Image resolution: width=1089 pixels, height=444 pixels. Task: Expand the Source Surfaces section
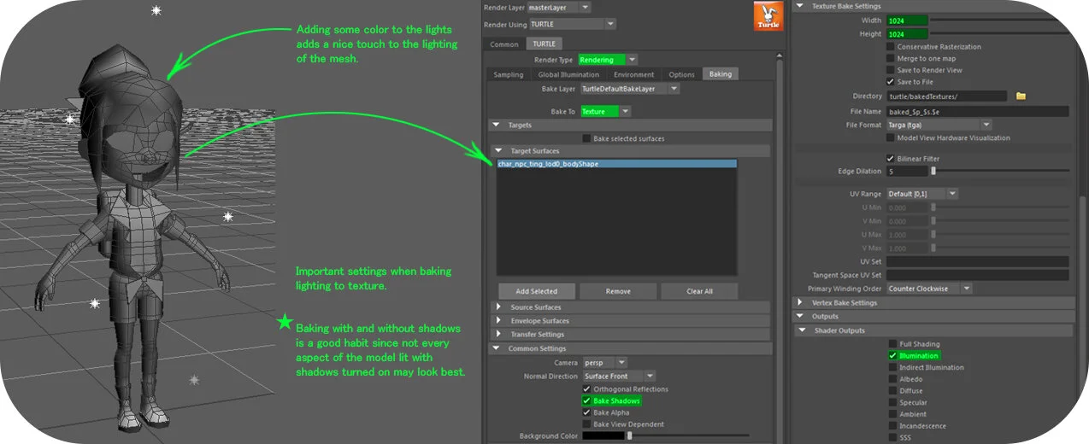pyautogui.click(x=499, y=307)
